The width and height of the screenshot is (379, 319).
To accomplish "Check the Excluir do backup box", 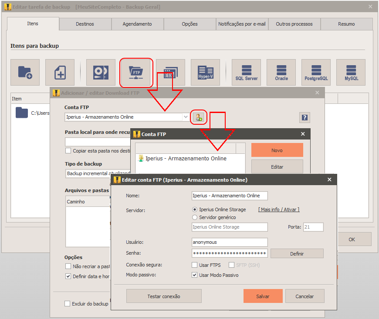I will click(x=68, y=303).
